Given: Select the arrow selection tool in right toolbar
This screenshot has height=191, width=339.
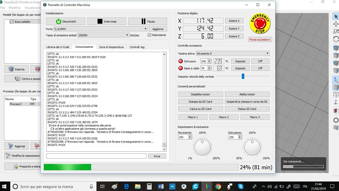Looking at the screenshot, I should [336, 17].
